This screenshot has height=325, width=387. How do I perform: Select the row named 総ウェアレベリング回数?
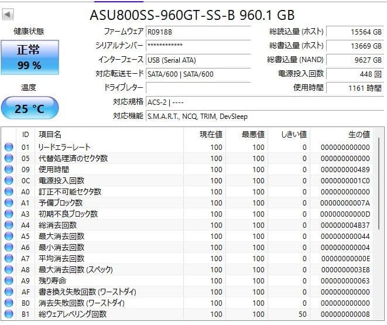click(x=187, y=314)
